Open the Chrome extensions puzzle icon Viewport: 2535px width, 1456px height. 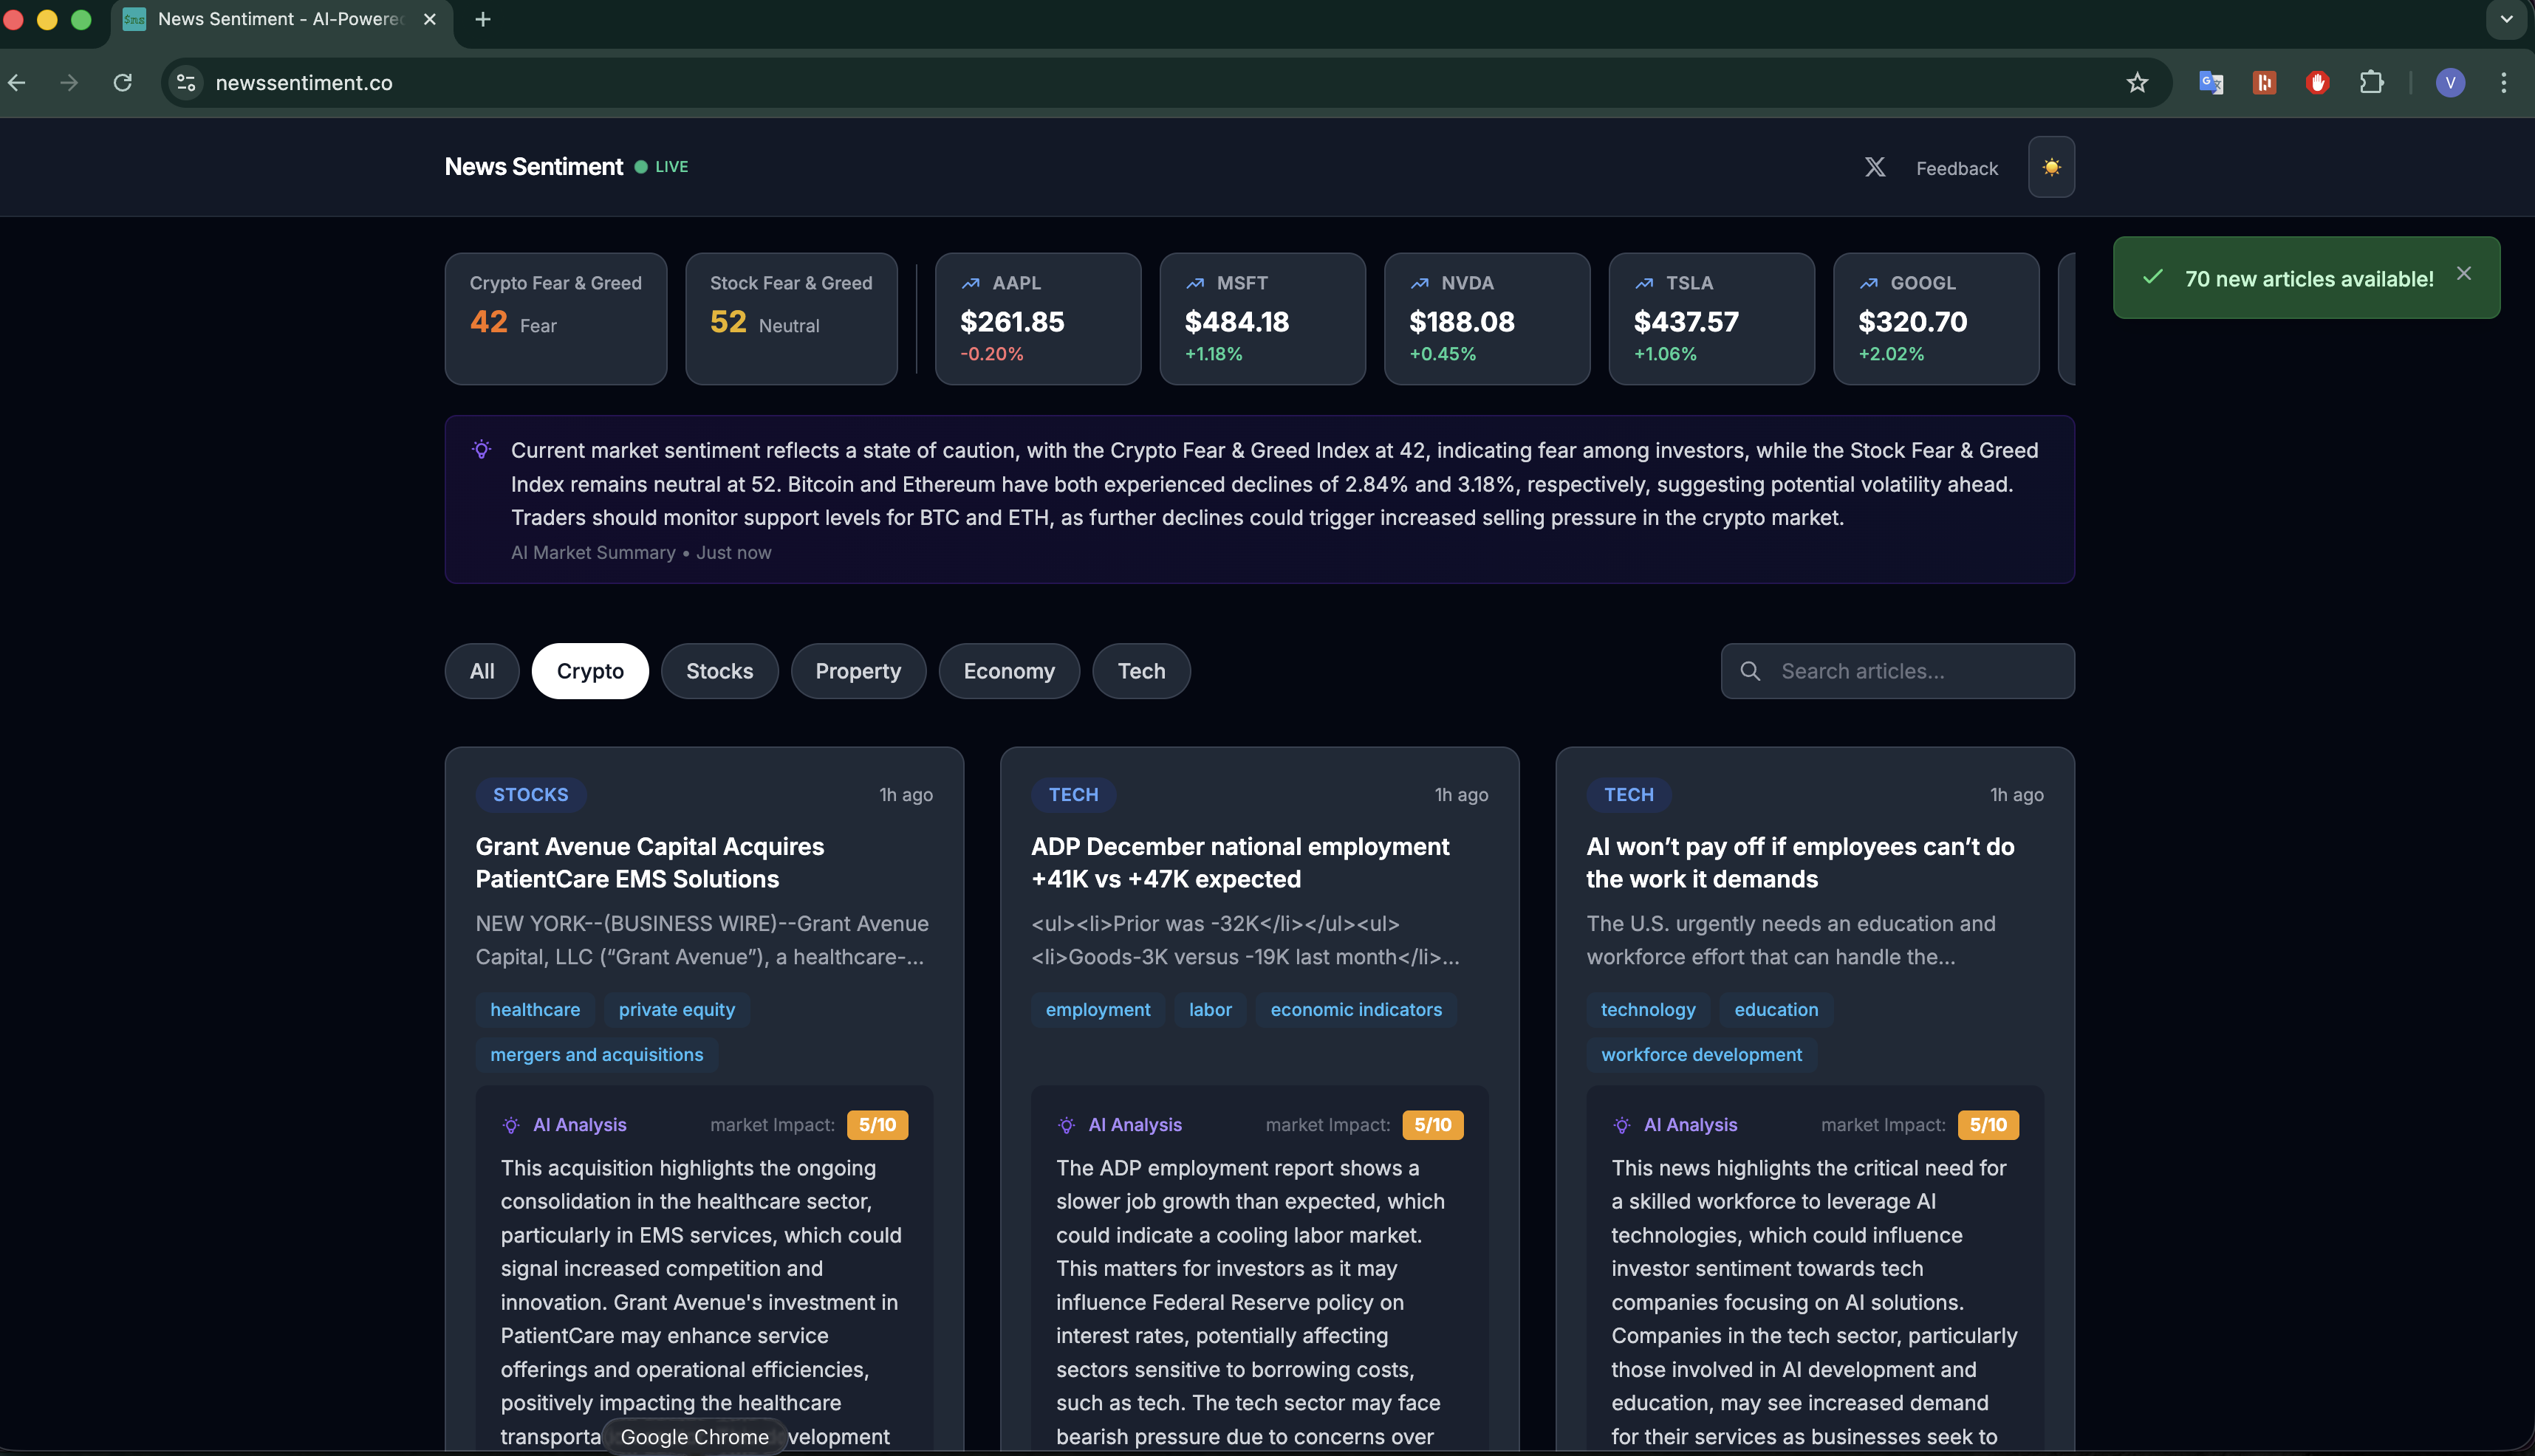2373,83
